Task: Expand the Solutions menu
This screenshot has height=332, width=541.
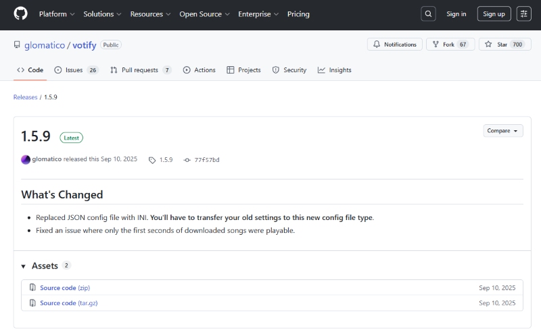Action: pyautogui.click(x=102, y=14)
